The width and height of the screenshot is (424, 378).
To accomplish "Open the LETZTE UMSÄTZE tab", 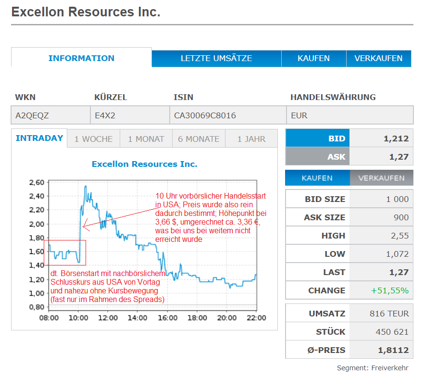I will (216, 58).
